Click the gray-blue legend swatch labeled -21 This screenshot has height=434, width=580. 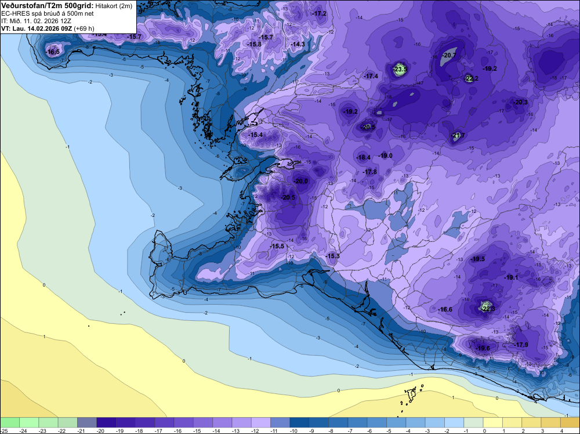[87, 422]
